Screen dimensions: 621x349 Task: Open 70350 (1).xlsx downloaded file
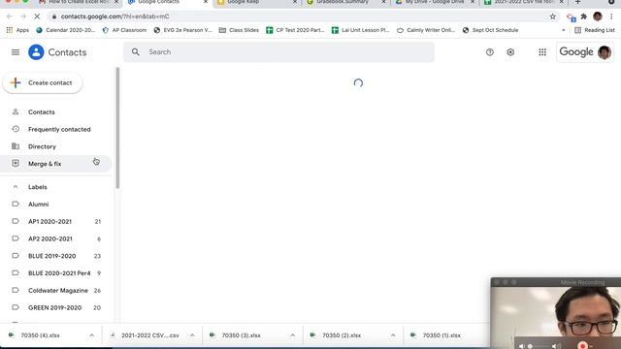click(441, 335)
